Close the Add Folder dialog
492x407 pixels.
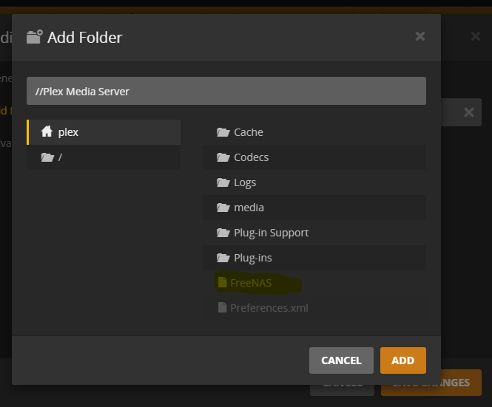(419, 36)
